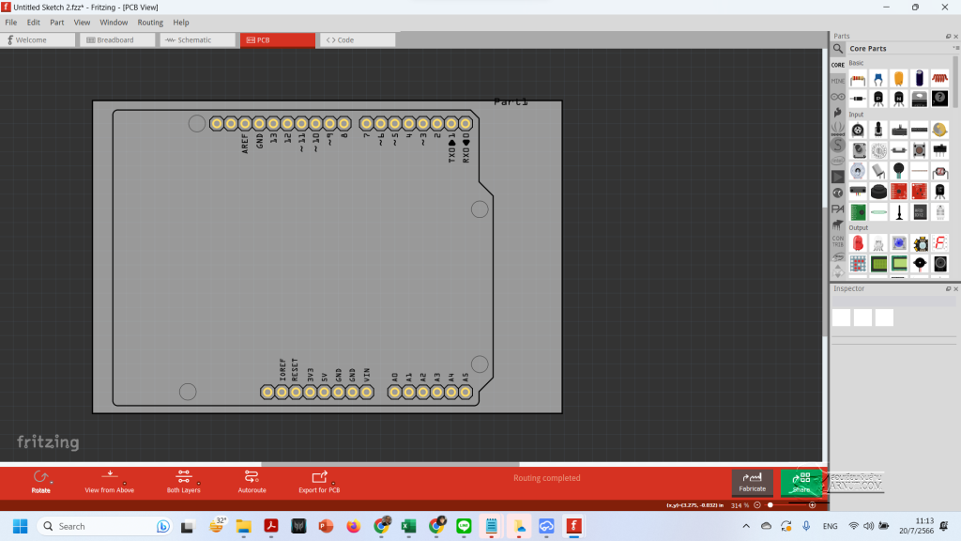Screen dimensions: 961x541
Task: Select the NPN transistor in Basic parts
Action: point(898,98)
